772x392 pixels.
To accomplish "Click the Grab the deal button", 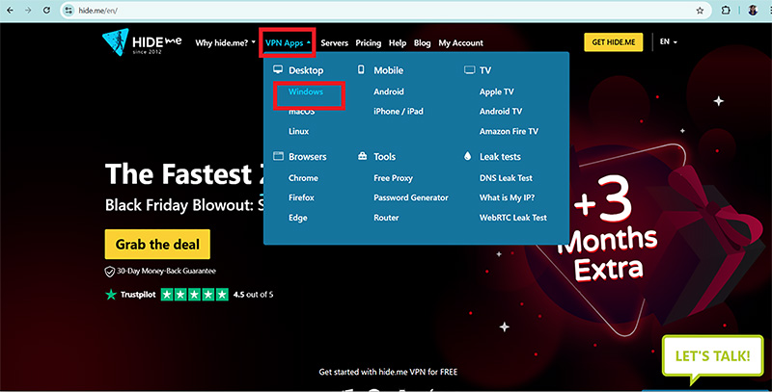I will (157, 244).
